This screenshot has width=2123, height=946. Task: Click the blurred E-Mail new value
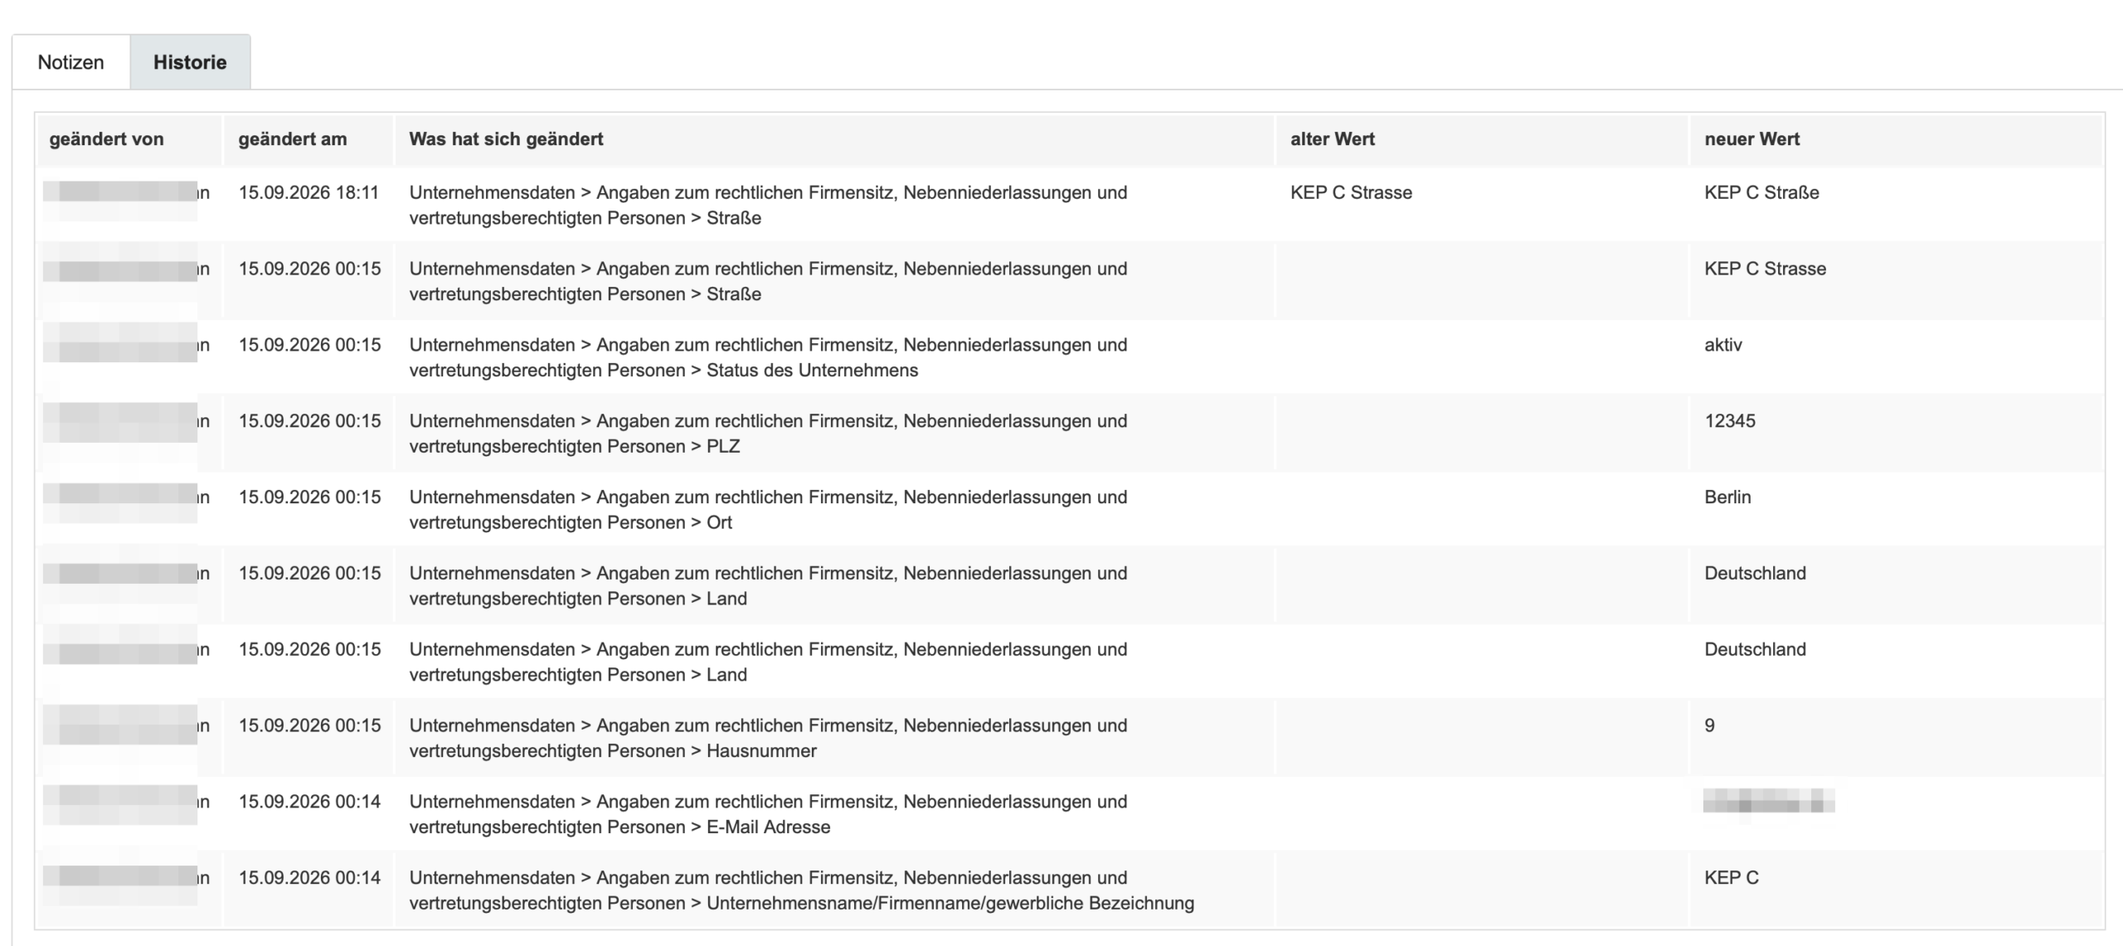pyautogui.click(x=1768, y=802)
